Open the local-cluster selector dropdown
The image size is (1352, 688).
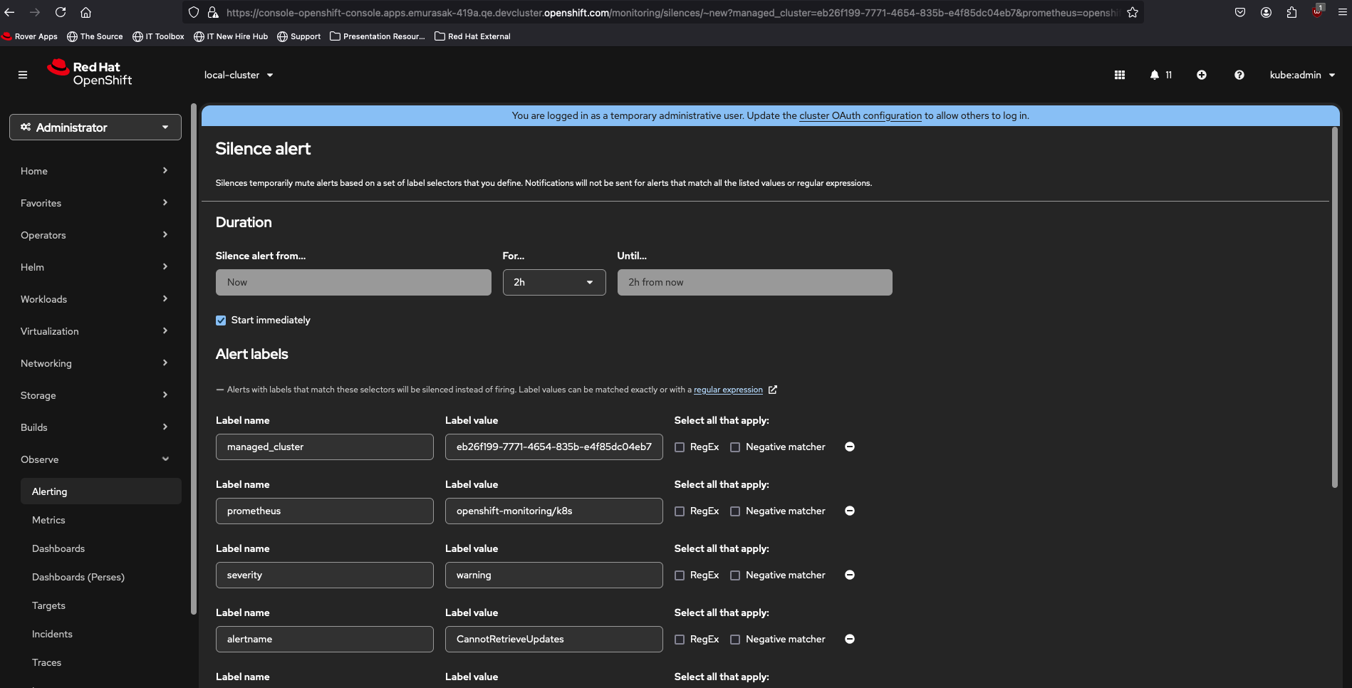[239, 75]
